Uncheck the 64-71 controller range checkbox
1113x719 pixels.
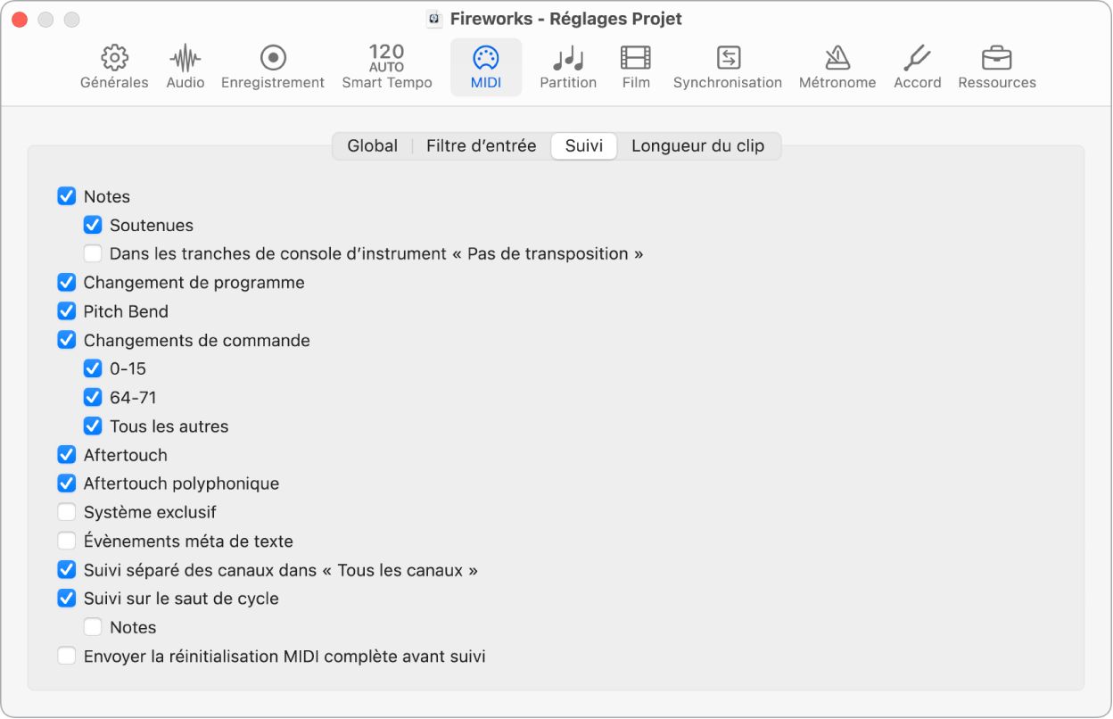93,397
